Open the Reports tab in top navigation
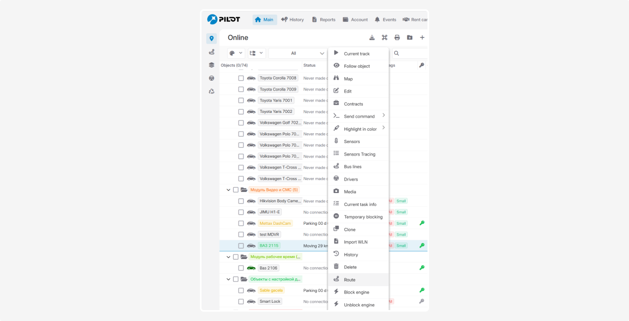This screenshot has width=629, height=321. (323, 20)
